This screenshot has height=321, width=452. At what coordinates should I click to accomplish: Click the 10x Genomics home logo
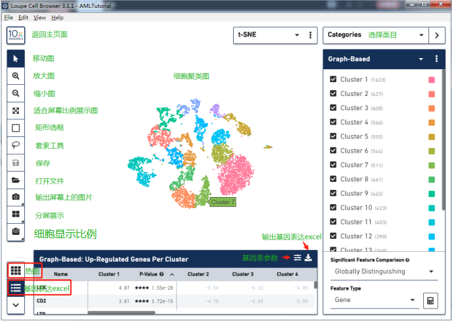(x=16, y=35)
